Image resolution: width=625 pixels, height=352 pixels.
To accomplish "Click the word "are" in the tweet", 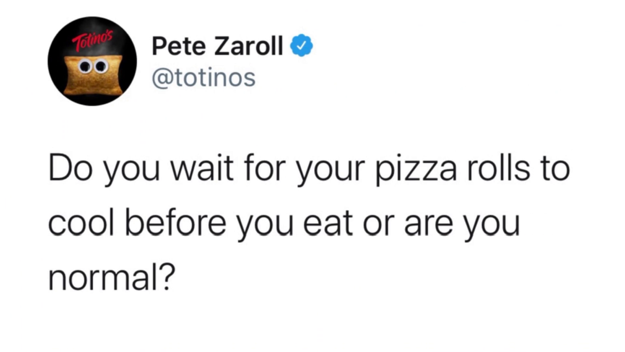I will click(428, 223).
